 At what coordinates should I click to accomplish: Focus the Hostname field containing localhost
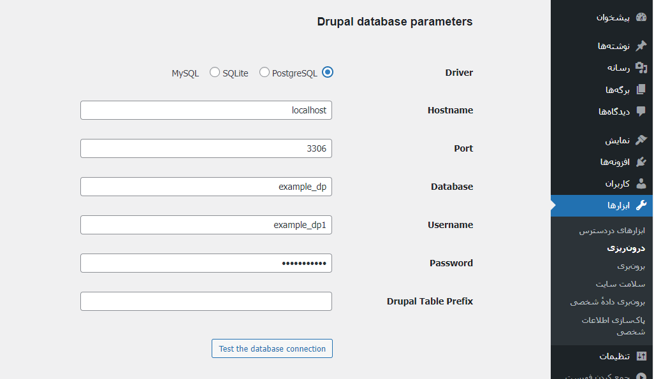coord(206,110)
